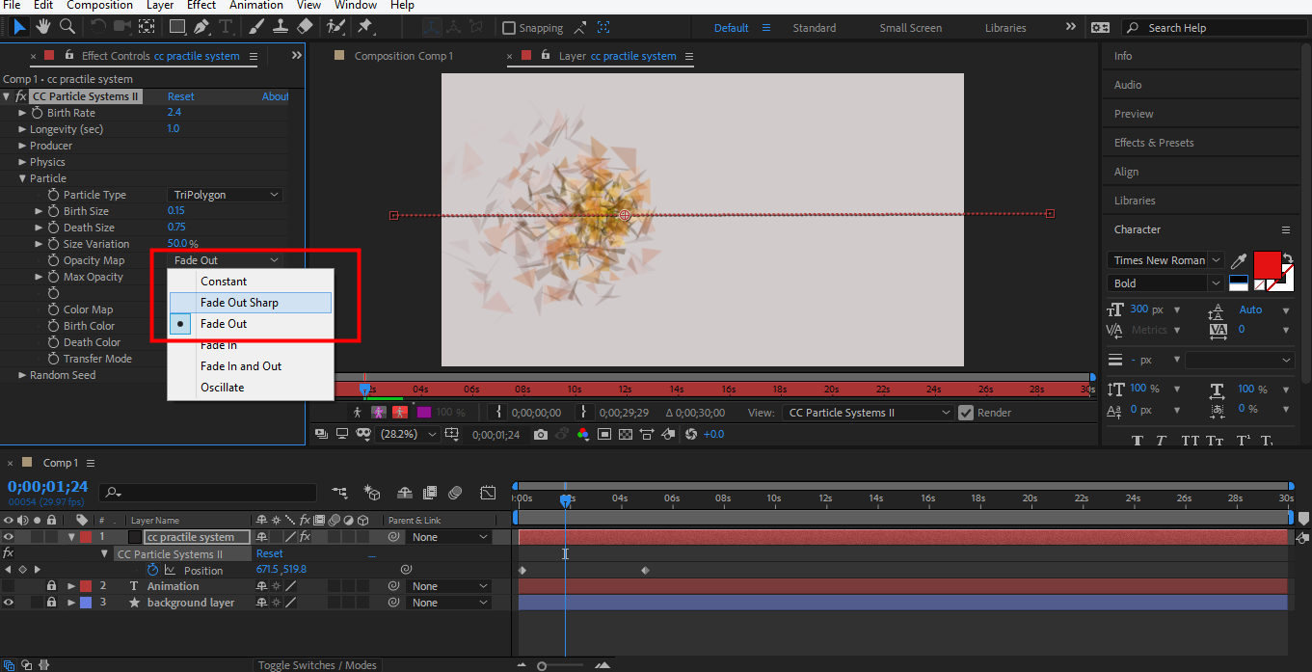1312x672 pixels.
Task: Select the Hand tool
Action: (44, 27)
